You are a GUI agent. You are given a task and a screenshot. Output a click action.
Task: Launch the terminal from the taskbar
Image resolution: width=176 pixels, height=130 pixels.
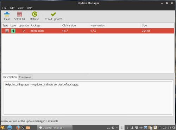coord(23,128)
